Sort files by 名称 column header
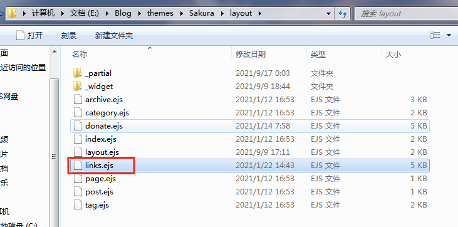 80,54
